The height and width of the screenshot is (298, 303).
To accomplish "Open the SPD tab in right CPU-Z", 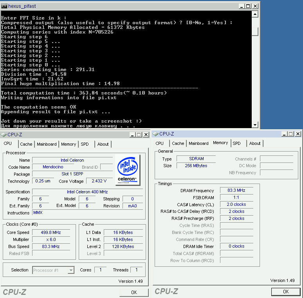I will (236, 143).
